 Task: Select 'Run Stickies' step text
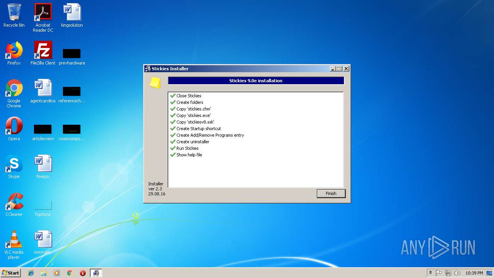point(187,148)
